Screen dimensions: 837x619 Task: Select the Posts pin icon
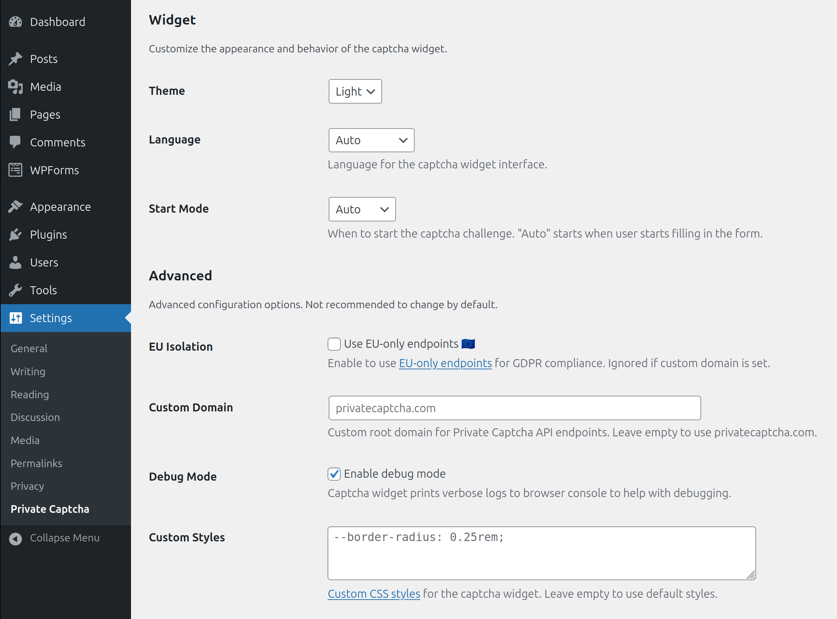pos(15,59)
